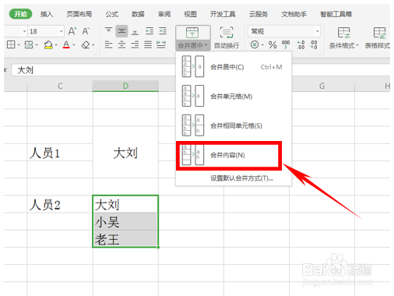Apply the red font color
394x296 pixels.
[x=66, y=45]
